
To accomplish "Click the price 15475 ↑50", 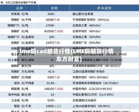I will pos(53,43).
